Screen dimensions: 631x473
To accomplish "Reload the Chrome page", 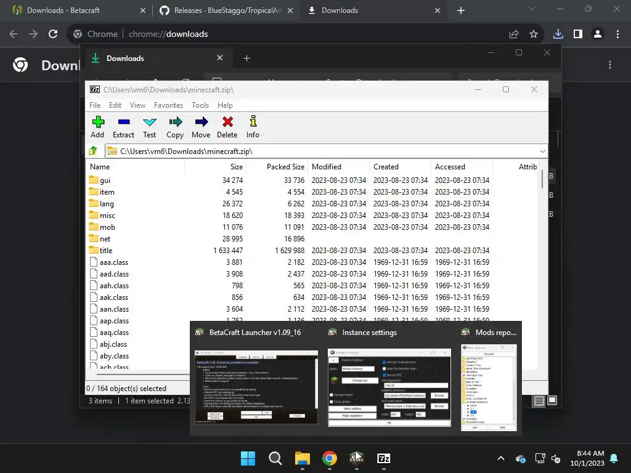I will 53,34.
